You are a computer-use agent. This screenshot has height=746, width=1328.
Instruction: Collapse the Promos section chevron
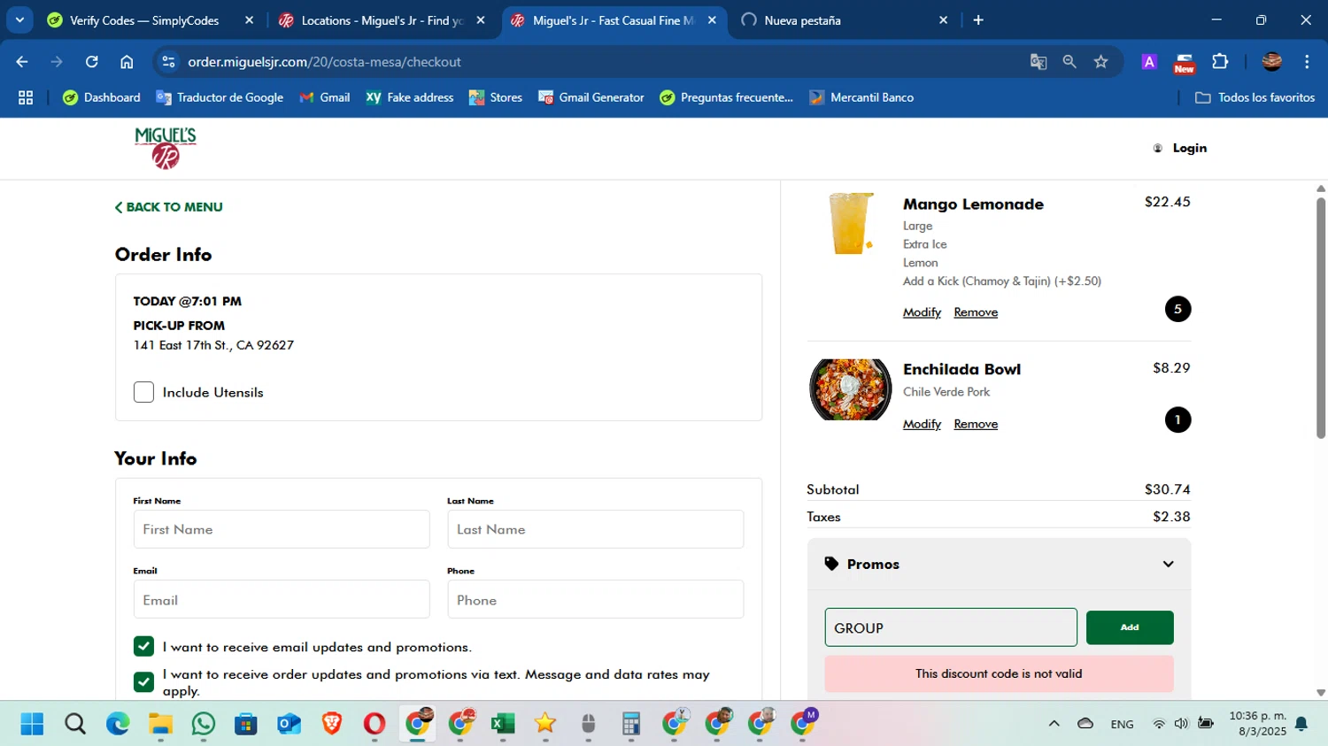[1168, 564]
